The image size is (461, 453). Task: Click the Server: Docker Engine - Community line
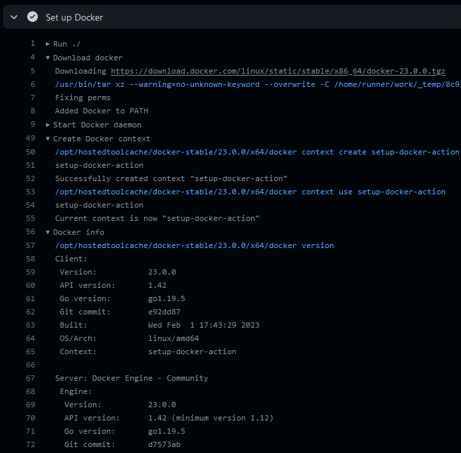(132, 378)
